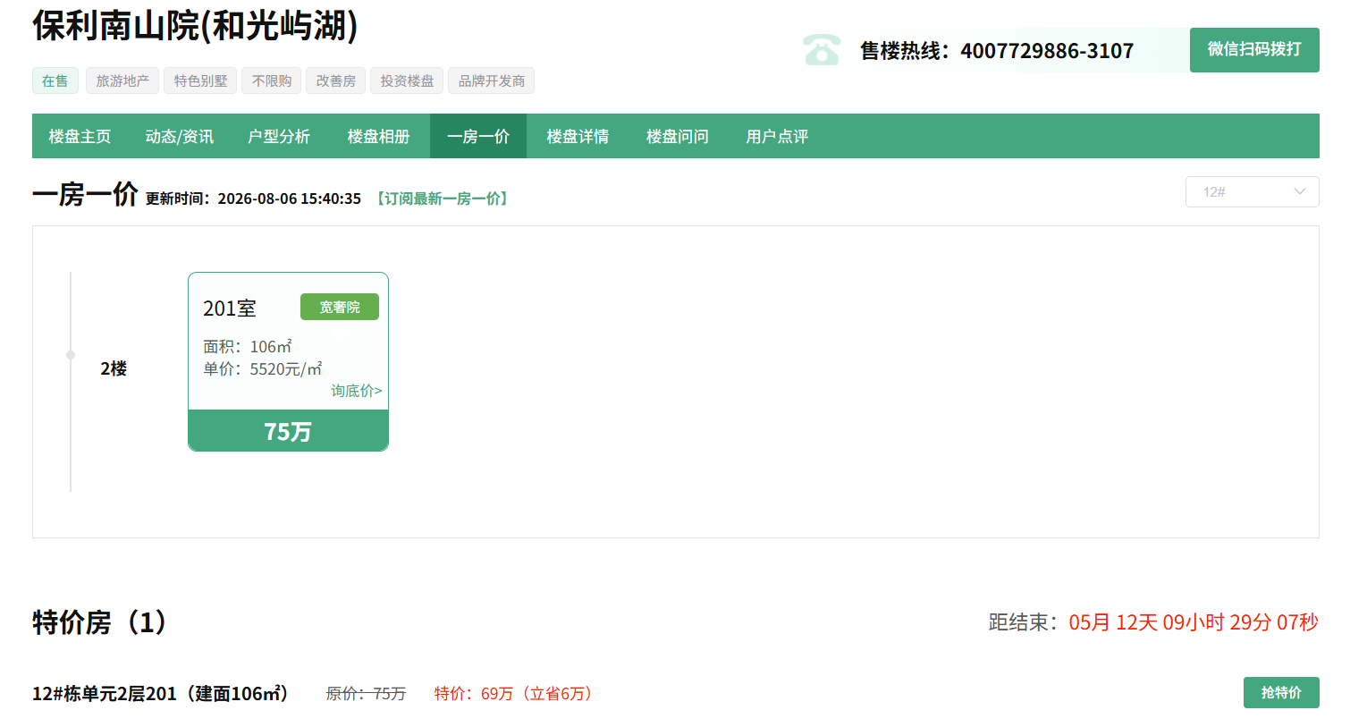The height and width of the screenshot is (727, 1367).
Task: Click the 面积：106㎡ text
Action: (x=248, y=346)
